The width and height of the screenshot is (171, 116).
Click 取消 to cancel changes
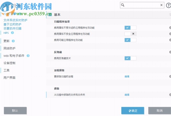click(160, 110)
